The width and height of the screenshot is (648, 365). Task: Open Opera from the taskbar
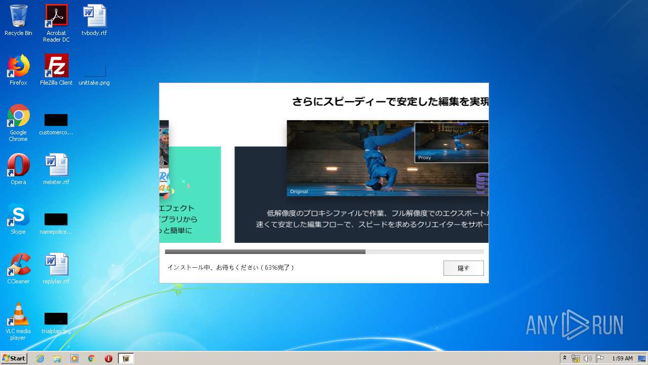108,358
